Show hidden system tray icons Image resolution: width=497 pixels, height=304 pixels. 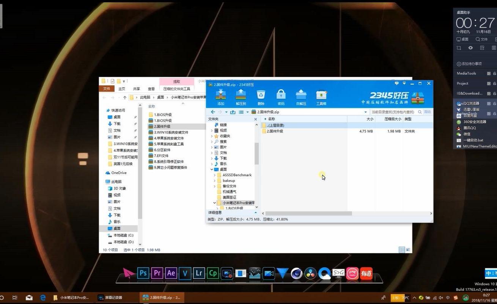414,298
